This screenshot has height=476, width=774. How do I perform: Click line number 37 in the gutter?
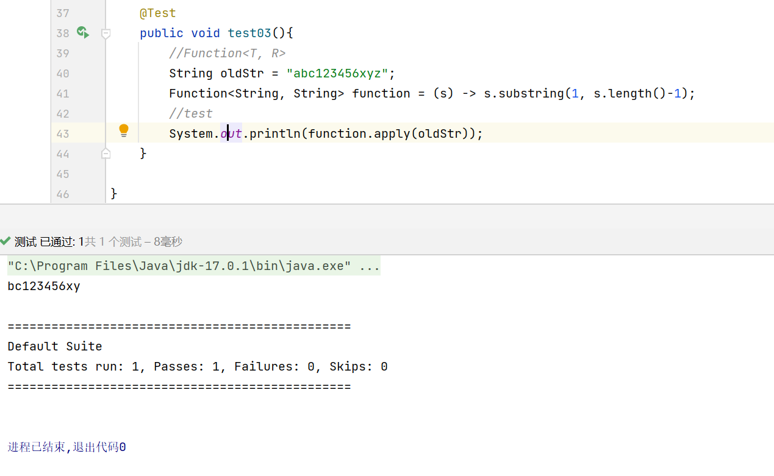tap(62, 13)
